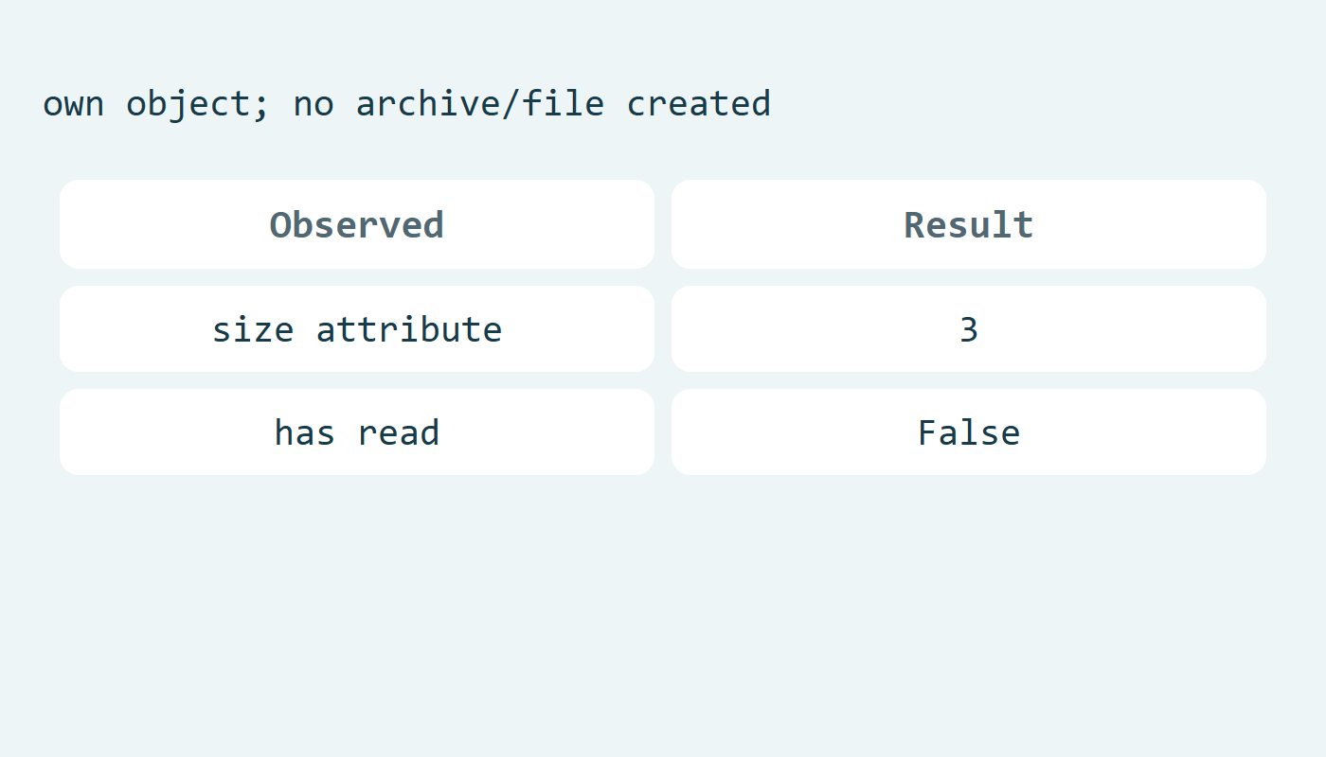Click the "has read" table cell

click(x=357, y=432)
